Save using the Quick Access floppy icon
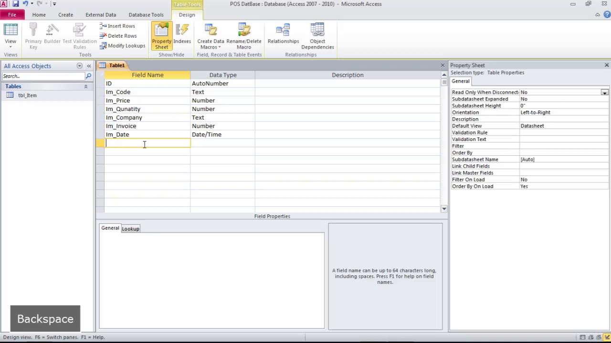The height and width of the screenshot is (343, 611). [x=16, y=4]
